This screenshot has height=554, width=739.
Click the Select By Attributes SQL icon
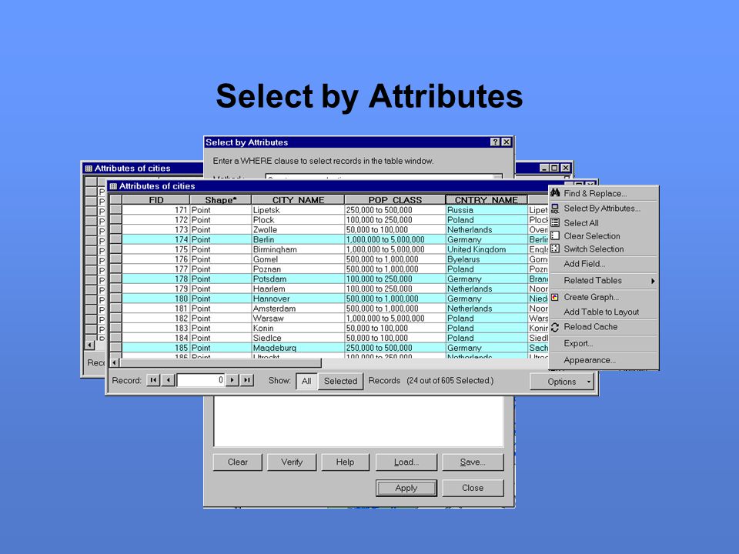(x=555, y=209)
